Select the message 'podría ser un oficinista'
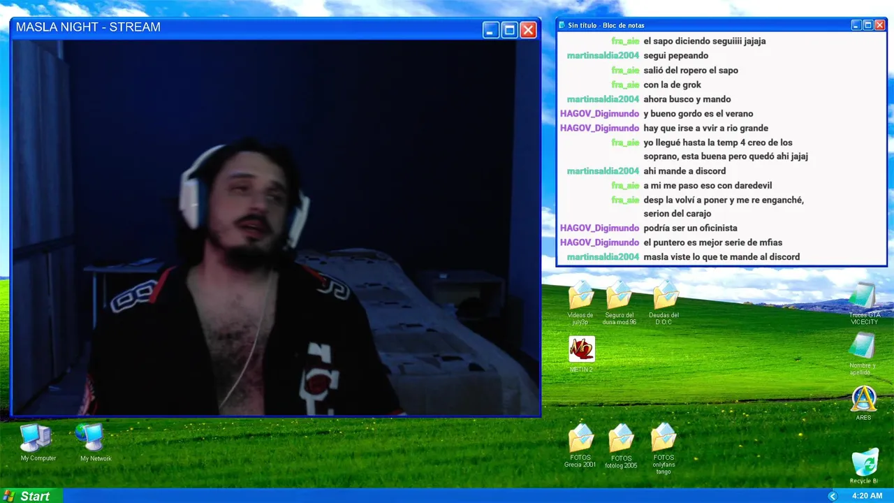 [690, 228]
